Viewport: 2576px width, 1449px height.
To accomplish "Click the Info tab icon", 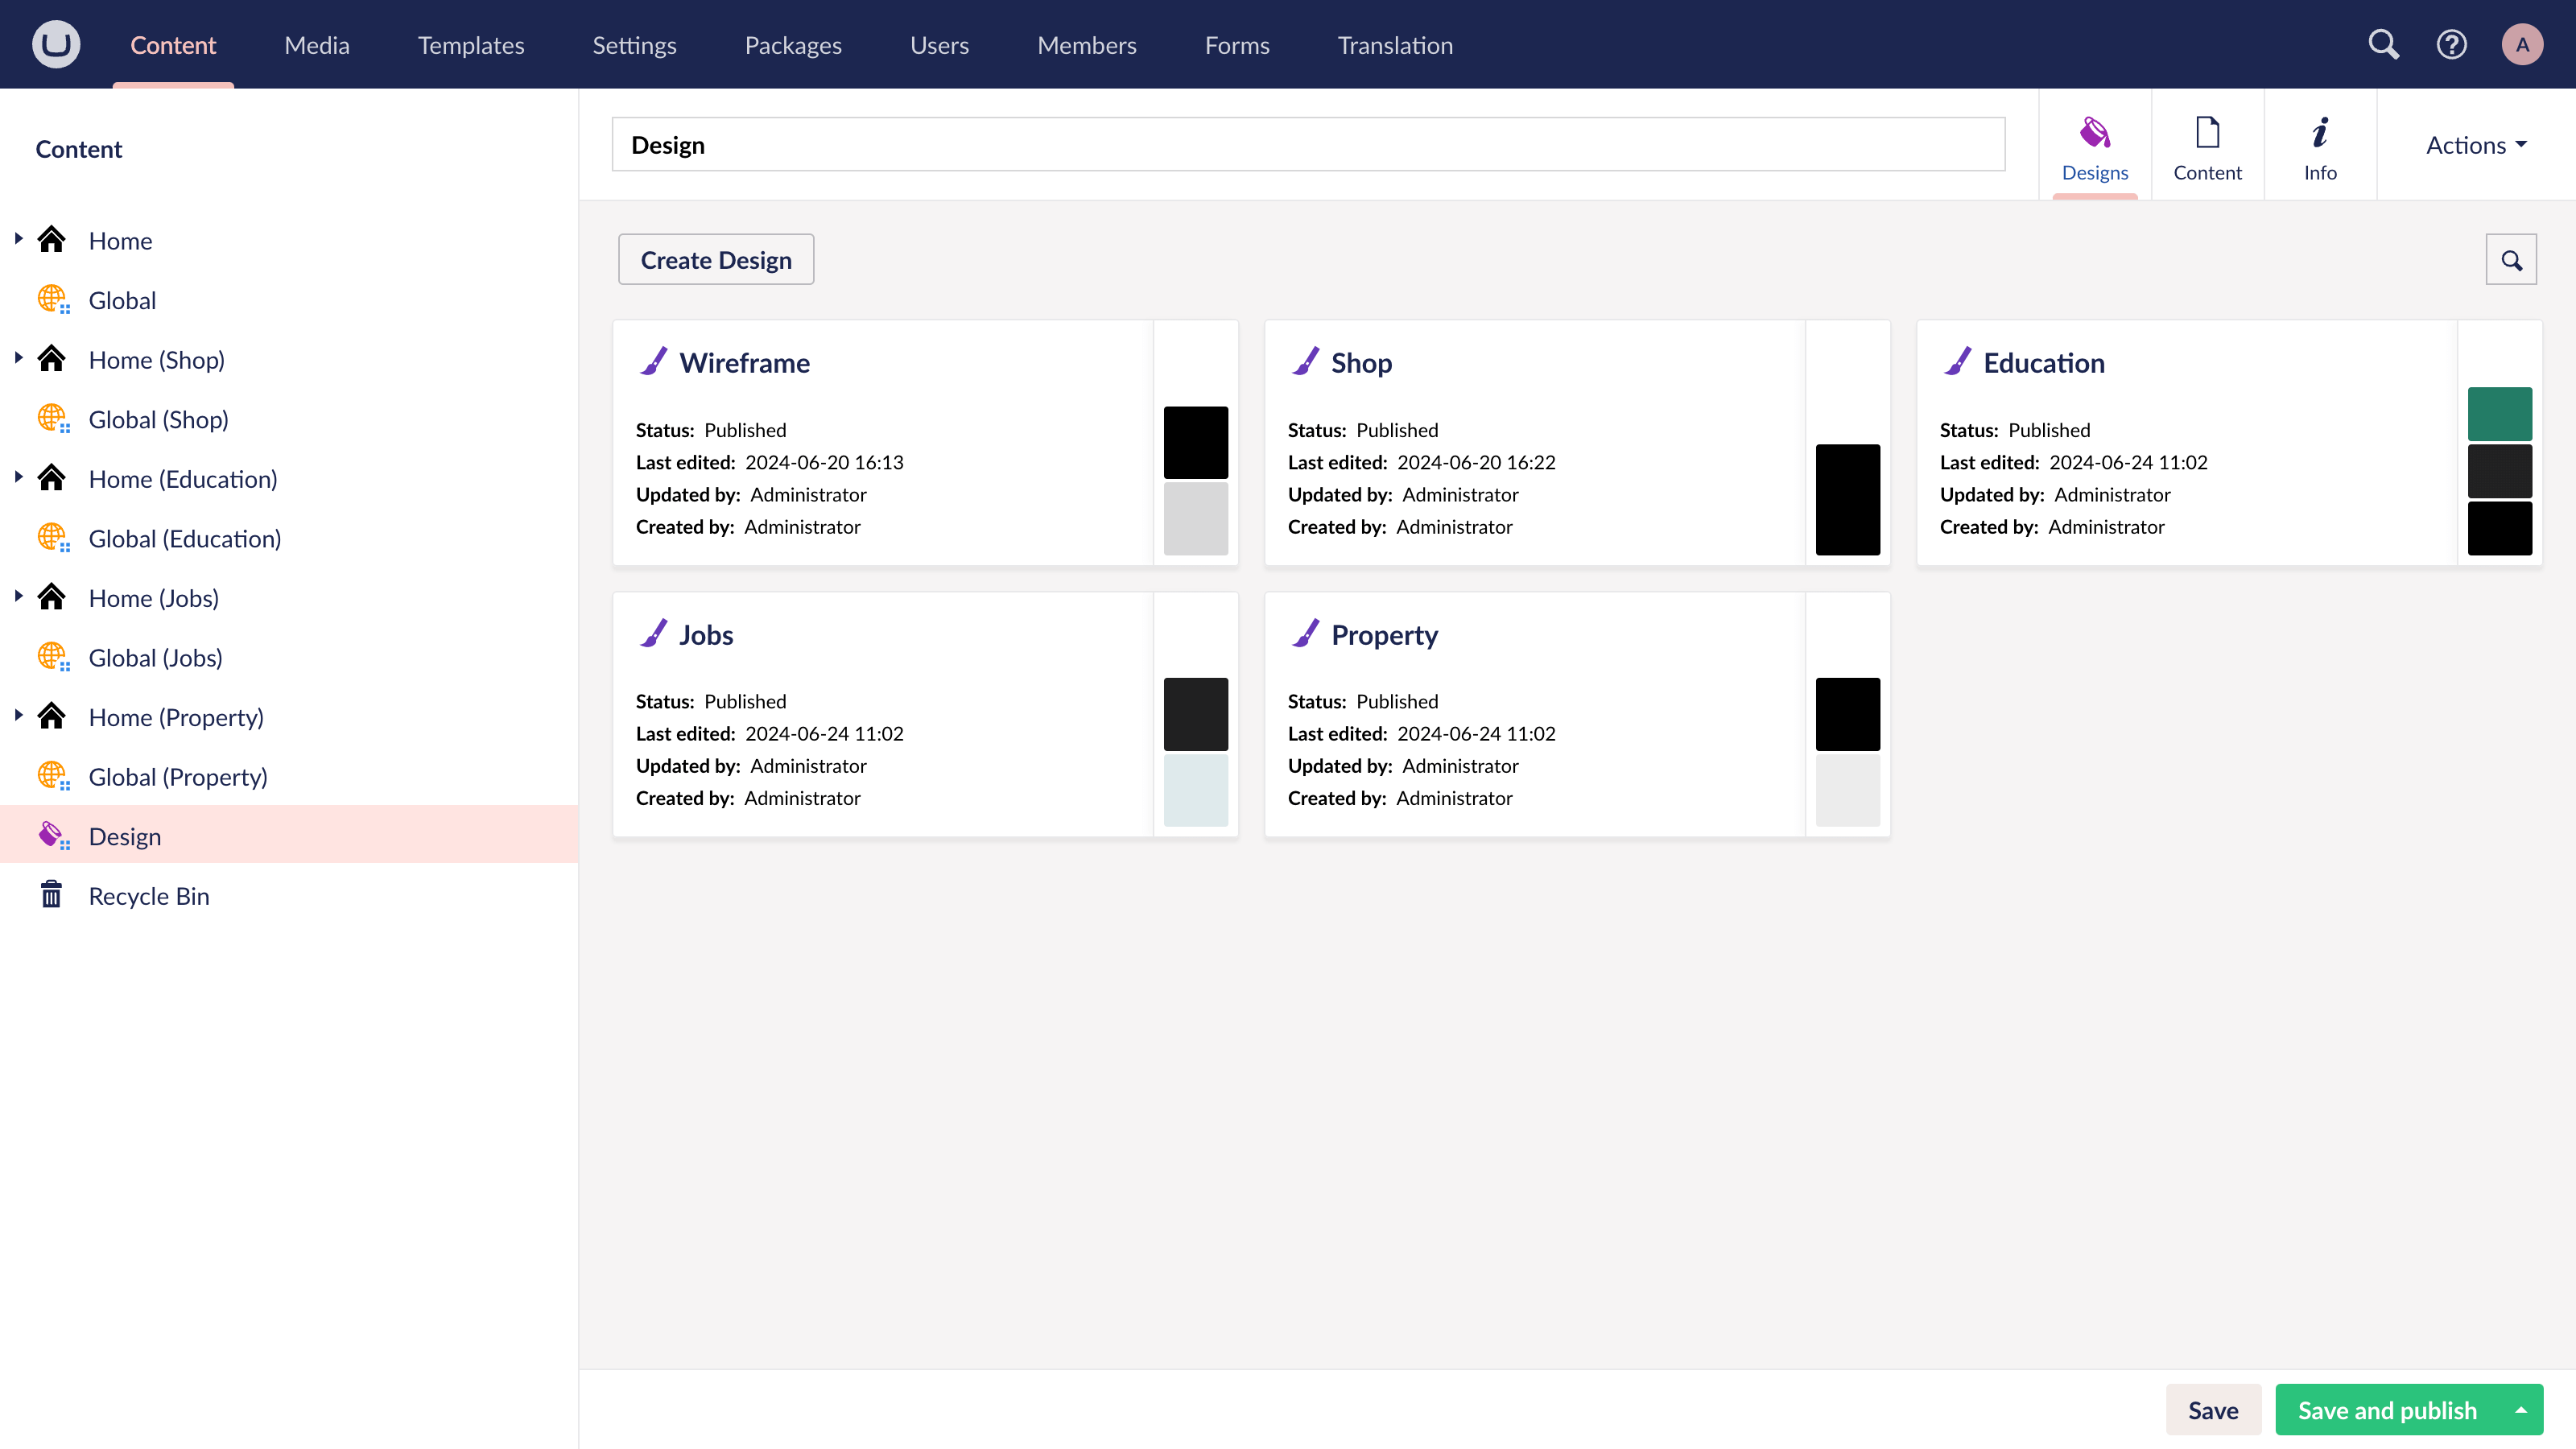I will point(2320,131).
